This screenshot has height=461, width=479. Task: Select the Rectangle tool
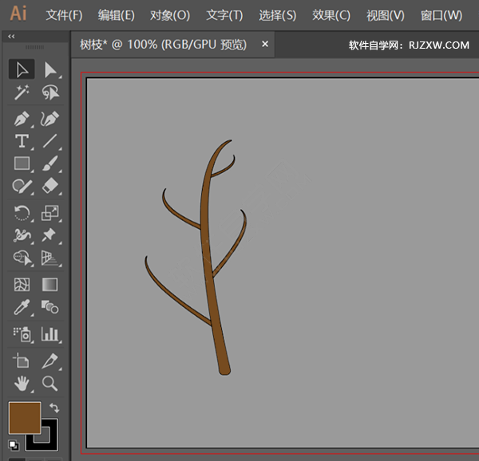(x=22, y=164)
